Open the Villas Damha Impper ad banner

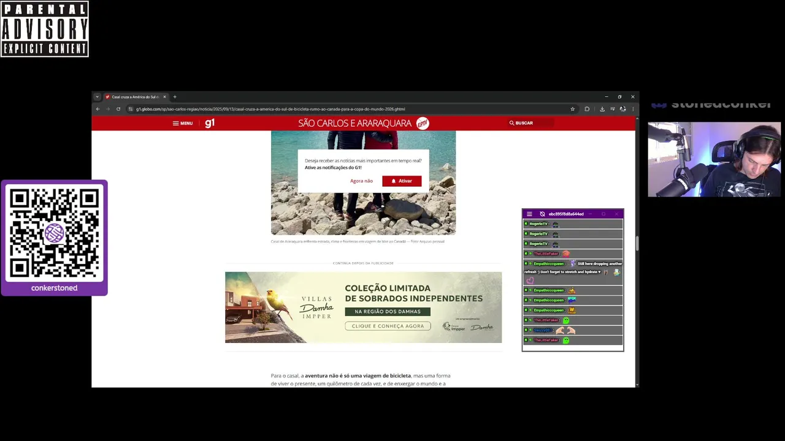(x=363, y=307)
